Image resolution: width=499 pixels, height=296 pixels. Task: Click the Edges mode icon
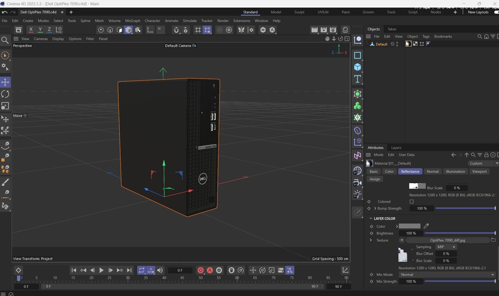[110, 30]
